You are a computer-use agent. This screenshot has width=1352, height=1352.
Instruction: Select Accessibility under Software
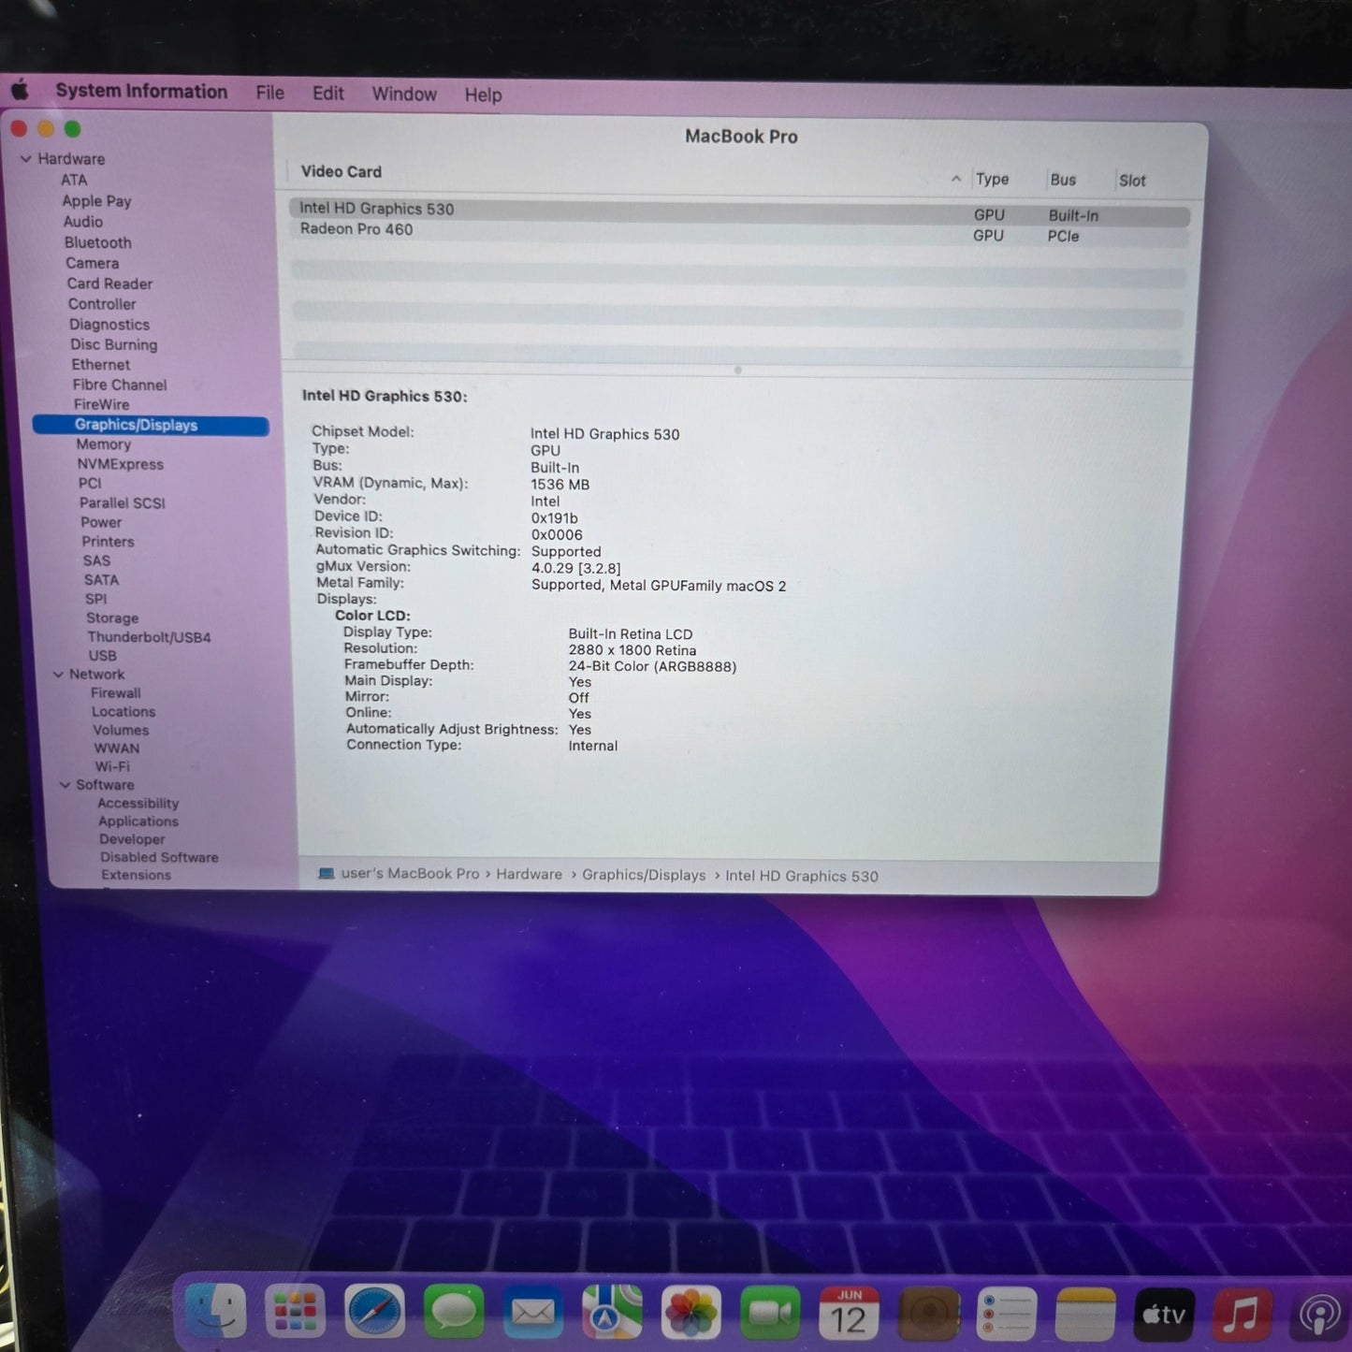(138, 803)
